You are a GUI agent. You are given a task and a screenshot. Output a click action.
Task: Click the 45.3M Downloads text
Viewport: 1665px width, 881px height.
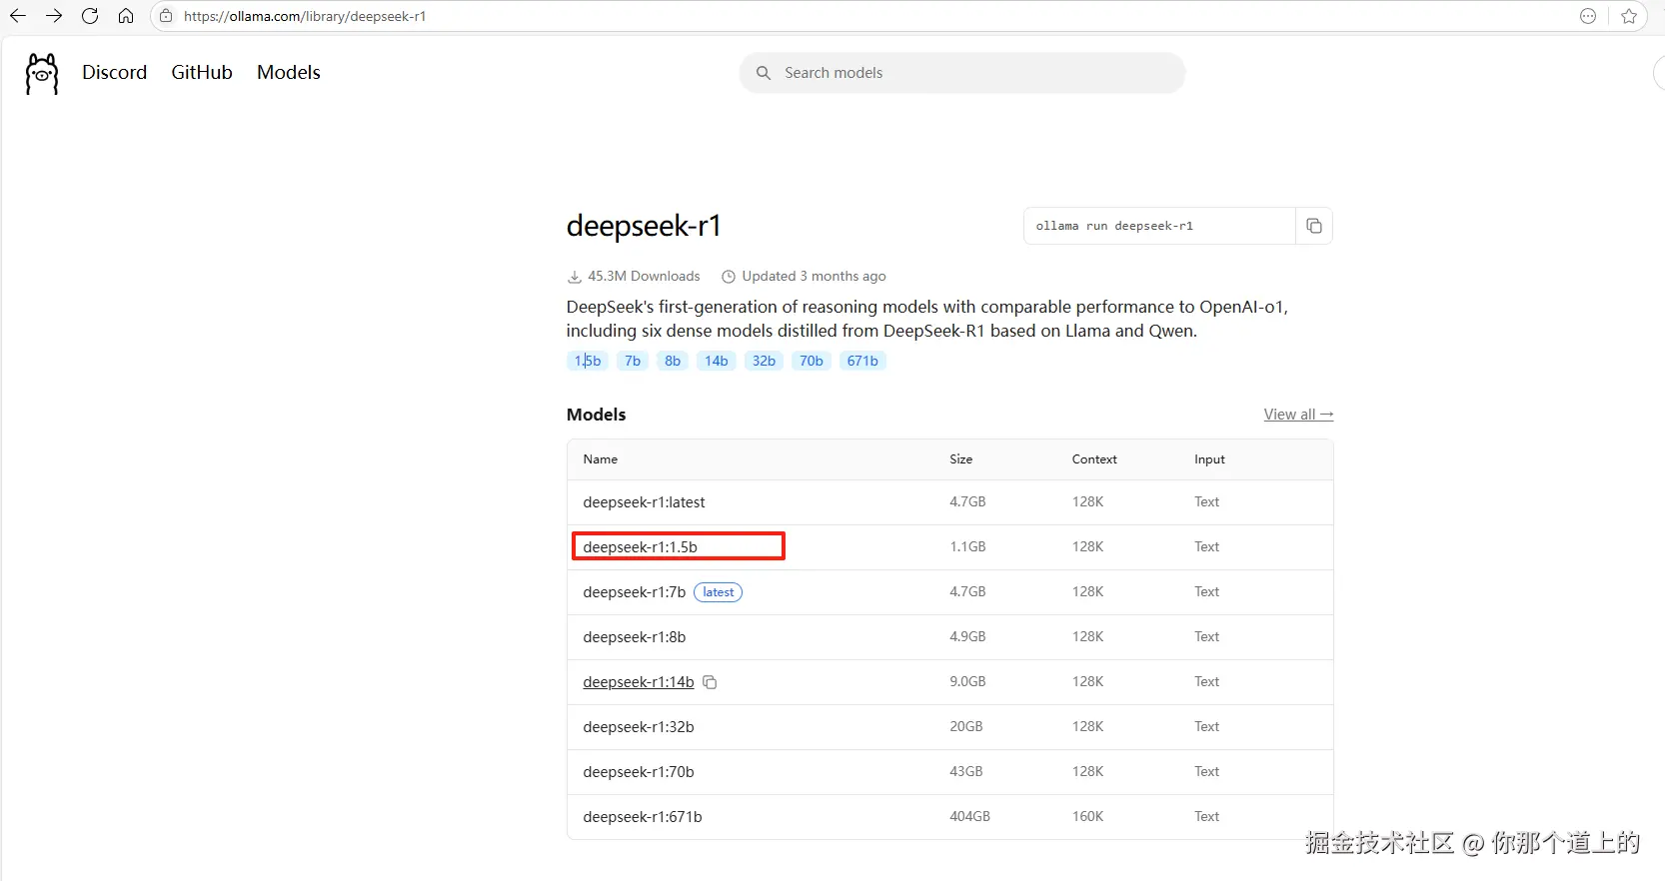(644, 277)
